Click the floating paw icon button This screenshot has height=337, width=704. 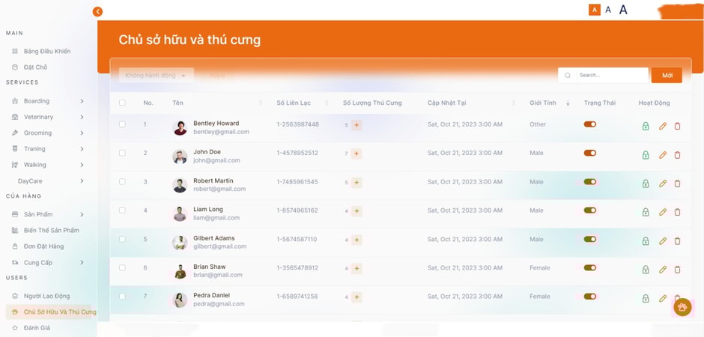[x=682, y=307]
